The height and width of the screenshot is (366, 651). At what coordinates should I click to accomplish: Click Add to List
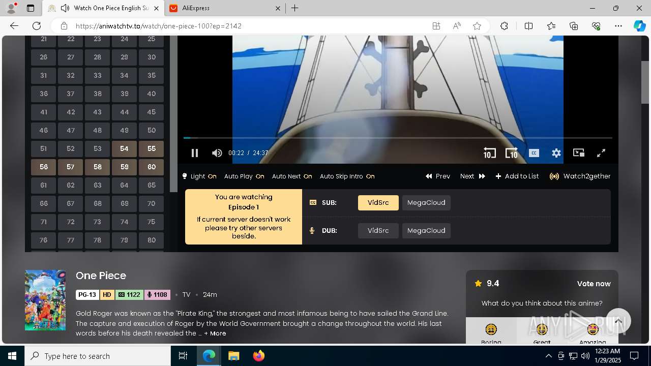(517, 176)
